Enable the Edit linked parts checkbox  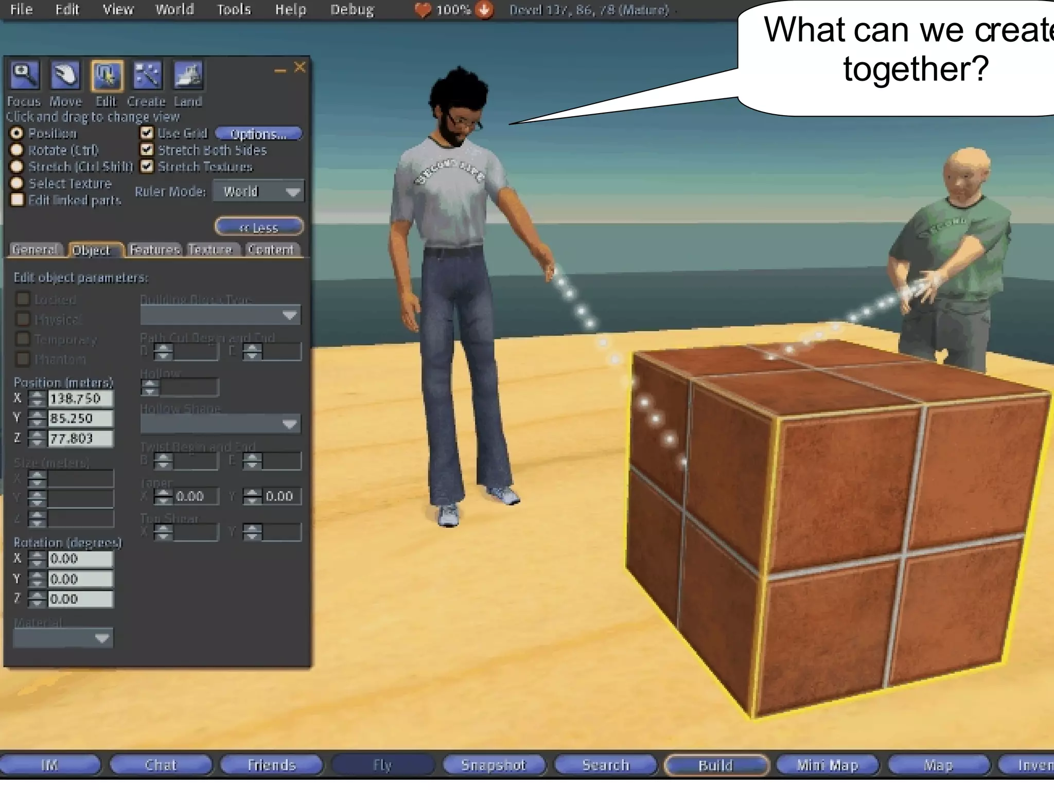(x=17, y=200)
